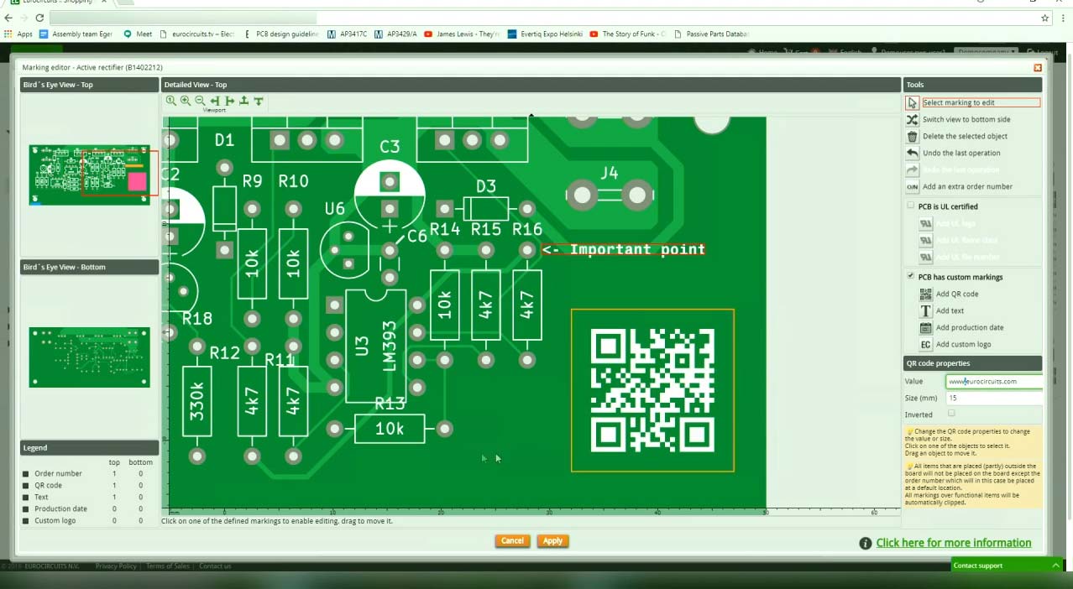The image size is (1073, 589).
Task: Zoom out of the detailed view
Action: coord(200,101)
